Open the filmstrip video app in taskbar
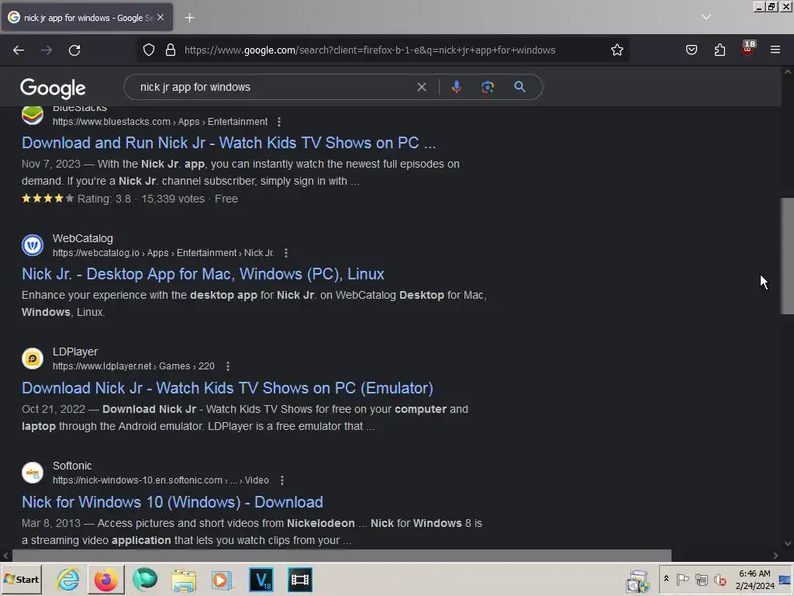 [300, 579]
